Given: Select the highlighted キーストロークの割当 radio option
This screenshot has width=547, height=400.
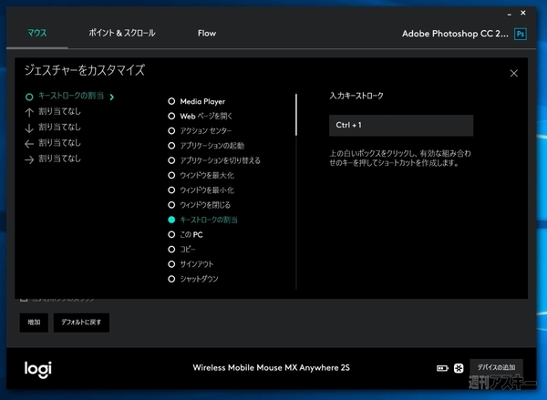Looking at the screenshot, I should tap(202, 220).
